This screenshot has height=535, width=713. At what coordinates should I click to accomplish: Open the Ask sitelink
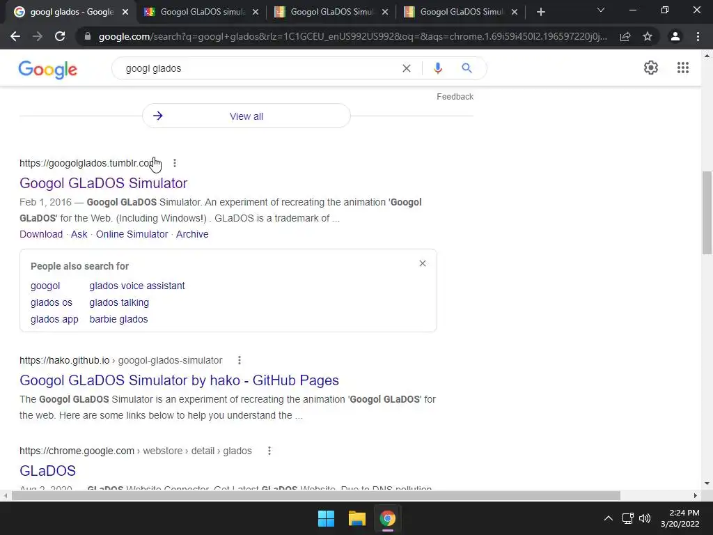click(x=79, y=234)
